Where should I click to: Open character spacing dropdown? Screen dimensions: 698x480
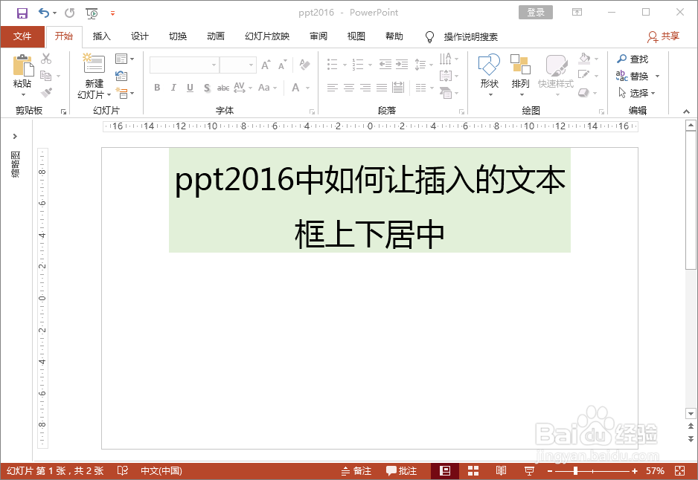point(243,88)
